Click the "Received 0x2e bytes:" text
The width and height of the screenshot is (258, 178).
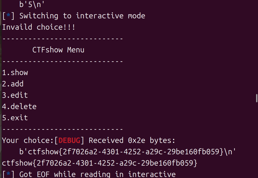pyautogui.click(x=132, y=140)
